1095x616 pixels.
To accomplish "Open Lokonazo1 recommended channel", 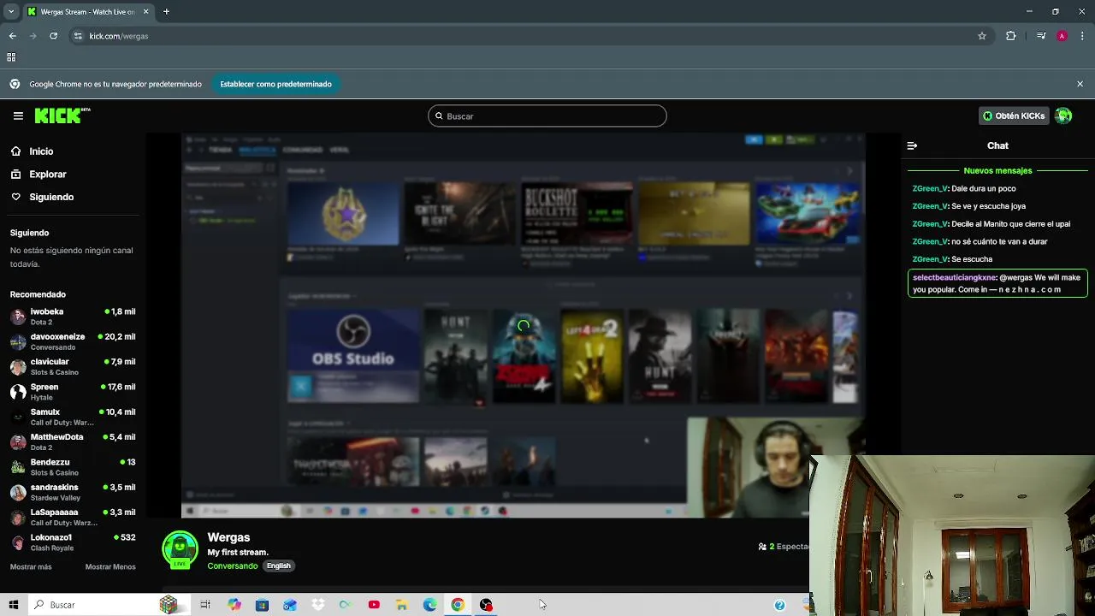I will coord(73,542).
